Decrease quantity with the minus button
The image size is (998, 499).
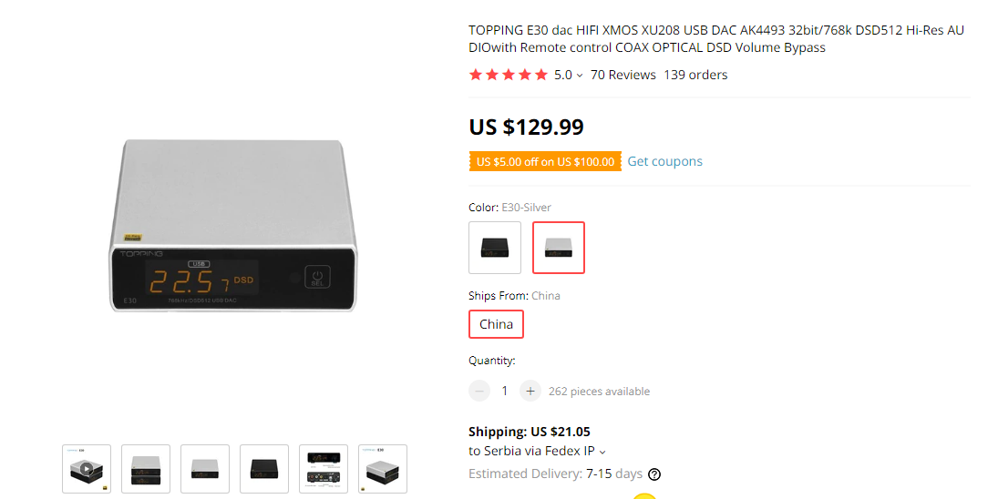(479, 391)
